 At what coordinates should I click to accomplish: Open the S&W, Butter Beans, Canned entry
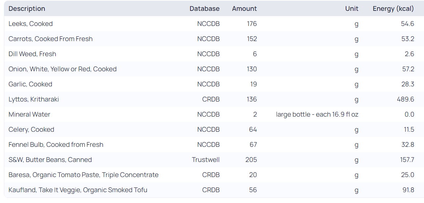50,160
